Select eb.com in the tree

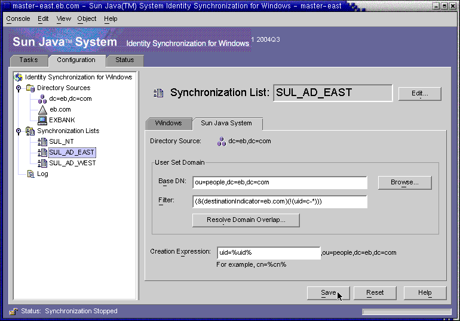(60, 110)
